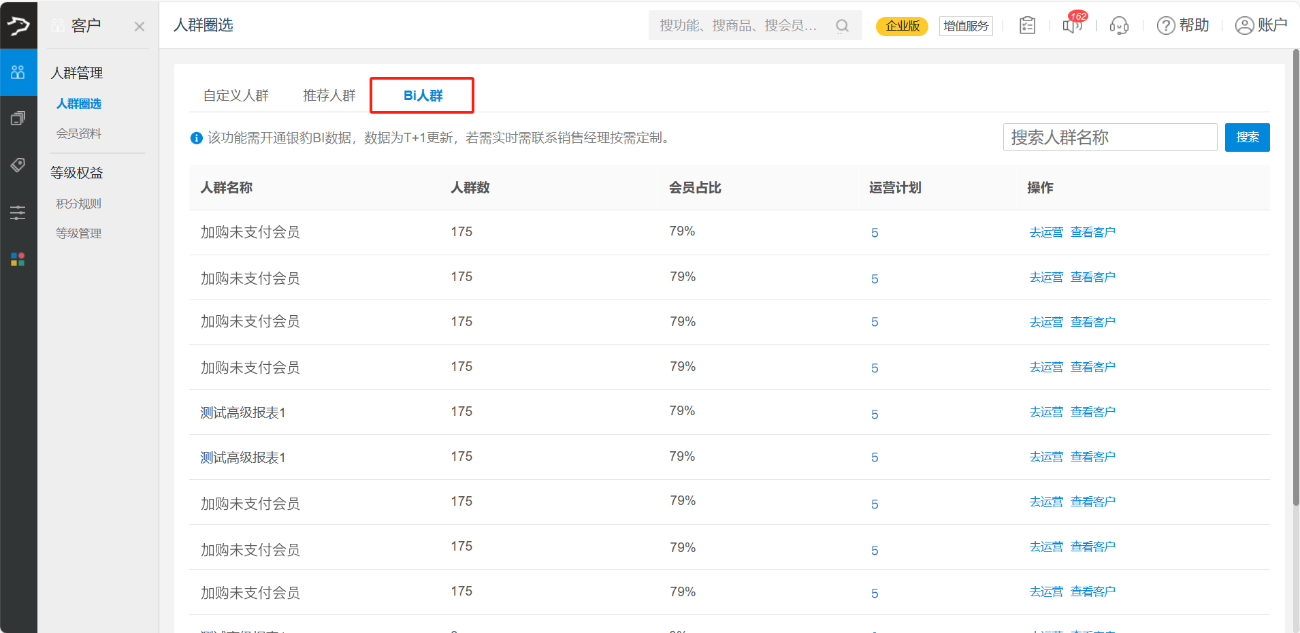Click the page's vertical scrollbar
Image resolution: width=1300 pixels, height=633 pixels.
click(x=1295, y=272)
